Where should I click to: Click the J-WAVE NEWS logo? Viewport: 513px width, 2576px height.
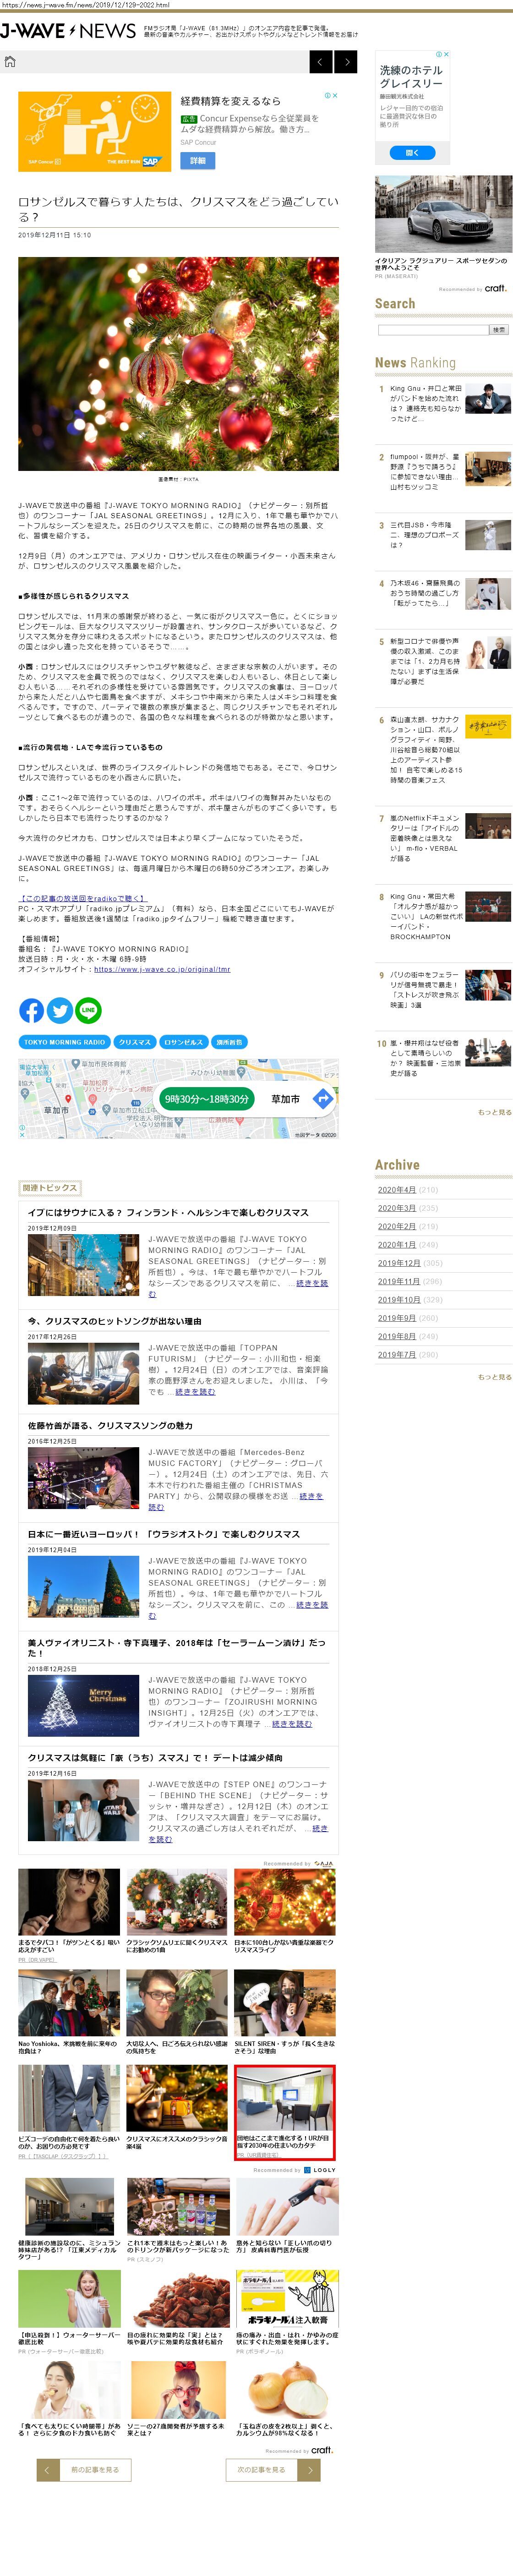click(68, 31)
